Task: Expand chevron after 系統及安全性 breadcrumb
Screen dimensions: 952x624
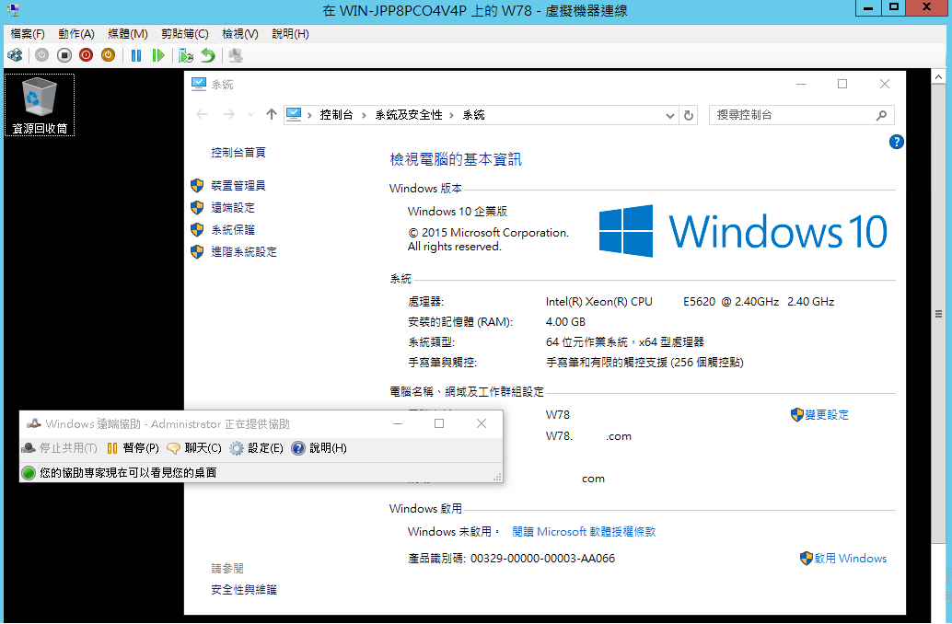Action: point(452,115)
